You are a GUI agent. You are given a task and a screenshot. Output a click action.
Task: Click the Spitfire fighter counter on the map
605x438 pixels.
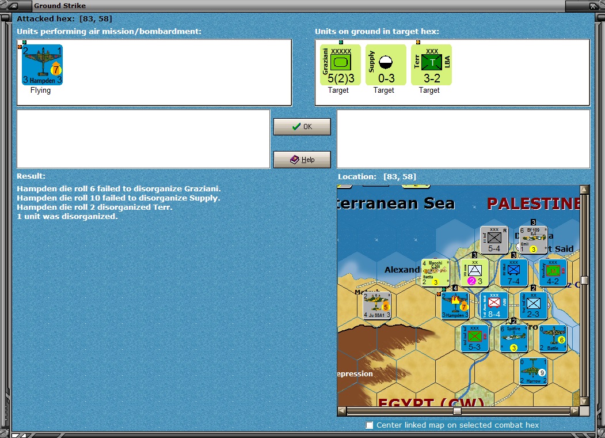tap(513, 338)
